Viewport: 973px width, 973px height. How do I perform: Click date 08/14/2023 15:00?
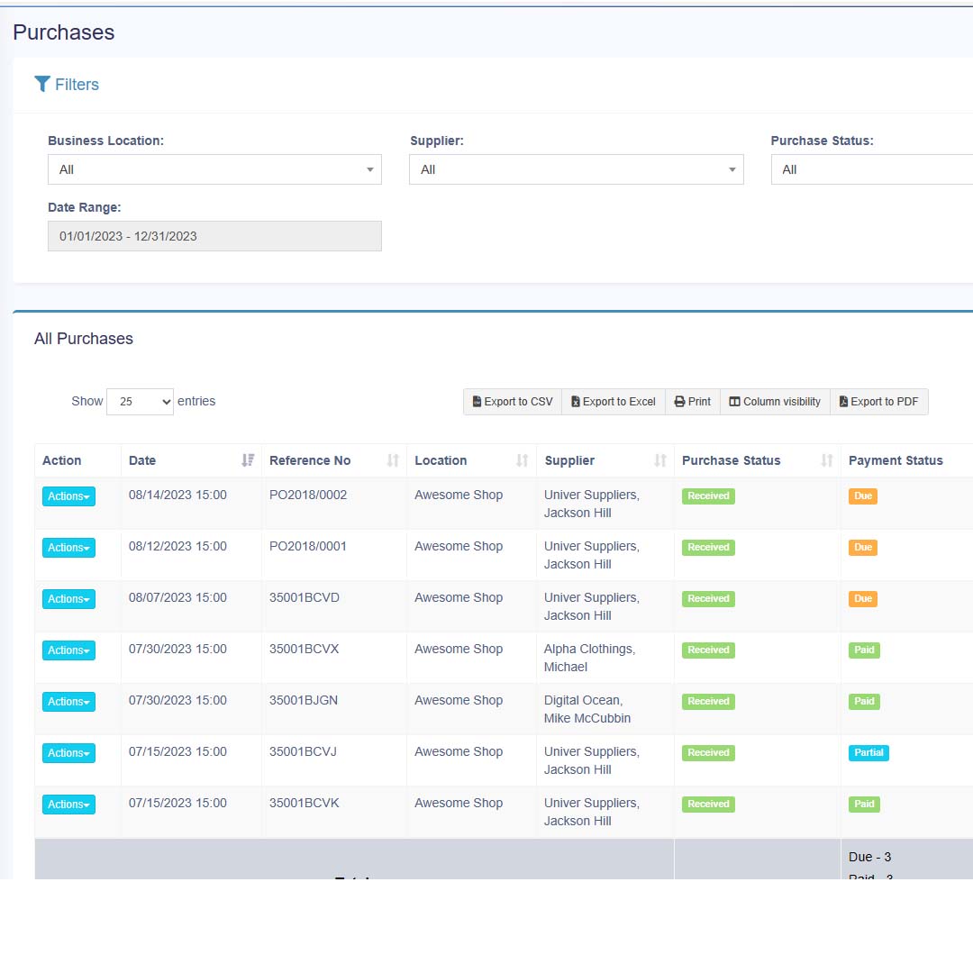[177, 496]
